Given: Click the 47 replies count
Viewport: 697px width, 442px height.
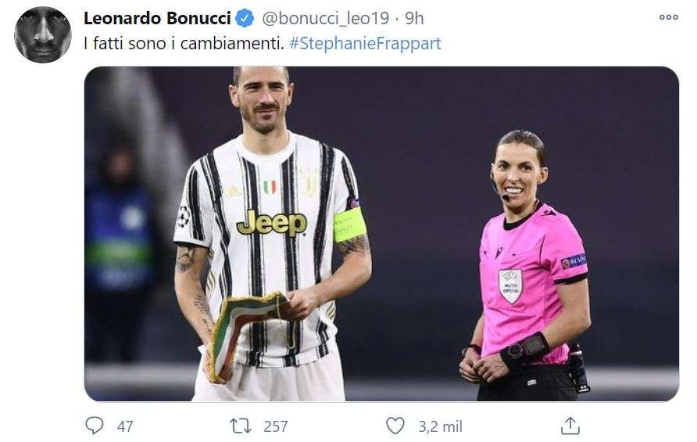Looking at the screenshot, I should [125, 426].
